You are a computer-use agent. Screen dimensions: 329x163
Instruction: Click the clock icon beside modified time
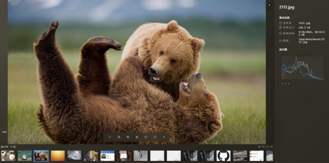pos(280,33)
